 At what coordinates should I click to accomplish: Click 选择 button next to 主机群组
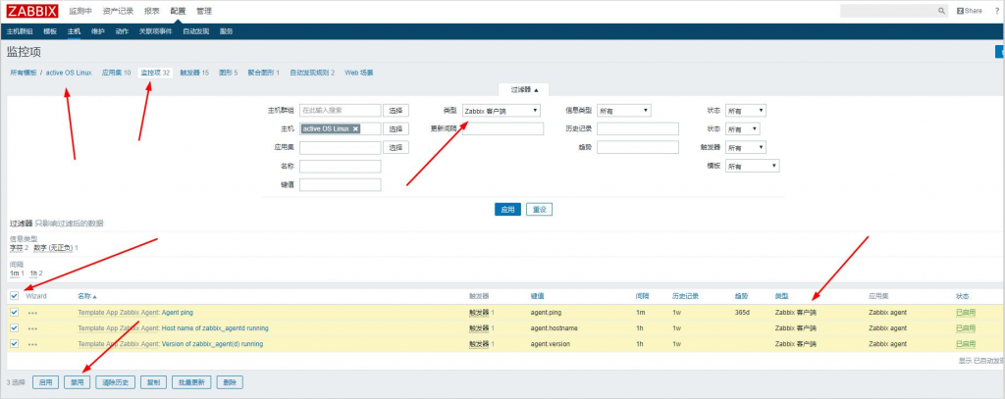coord(397,111)
